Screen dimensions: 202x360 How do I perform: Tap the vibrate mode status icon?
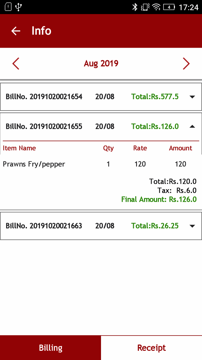pos(145,7)
